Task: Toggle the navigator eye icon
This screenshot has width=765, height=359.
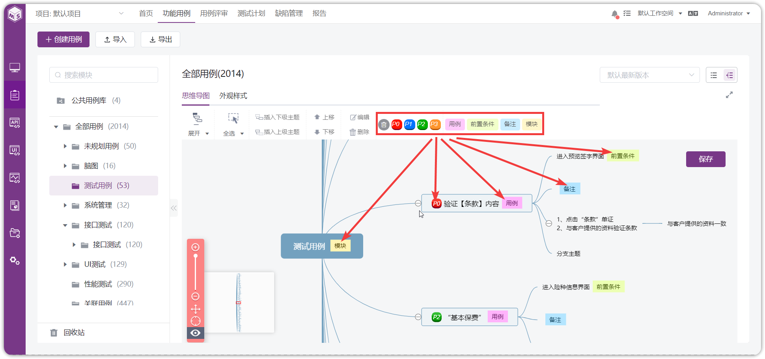Action: pos(195,333)
